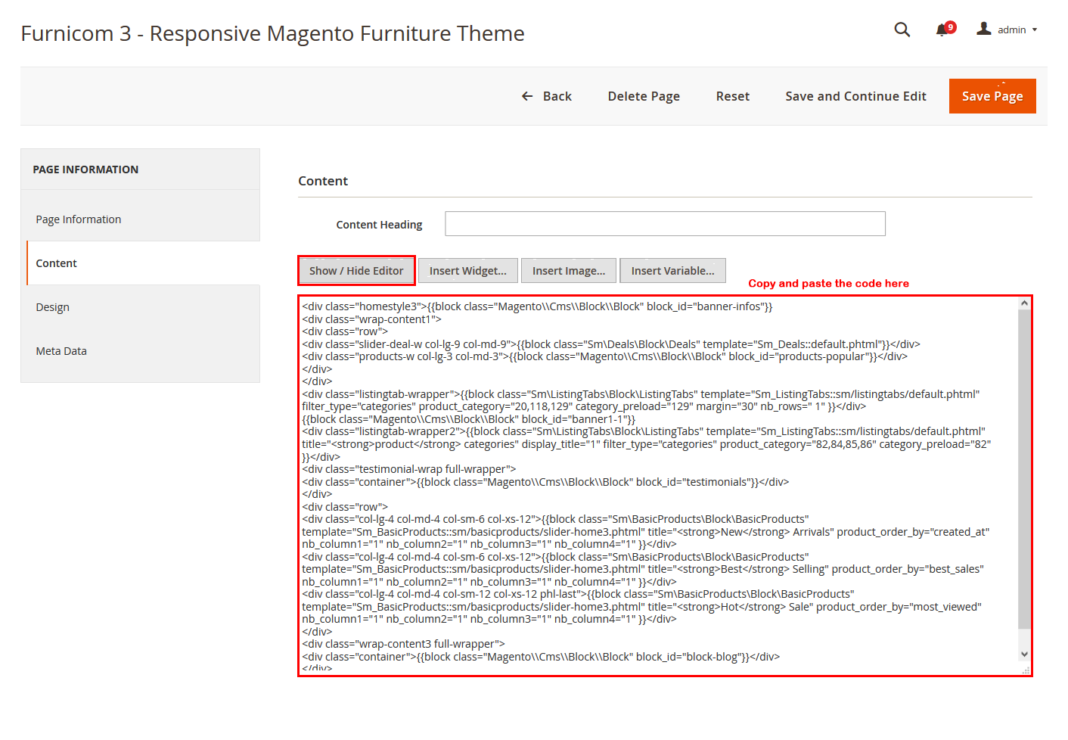The height and width of the screenshot is (740, 1068).
Task: Click the Delete Page button
Action: pyautogui.click(x=644, y=96)
